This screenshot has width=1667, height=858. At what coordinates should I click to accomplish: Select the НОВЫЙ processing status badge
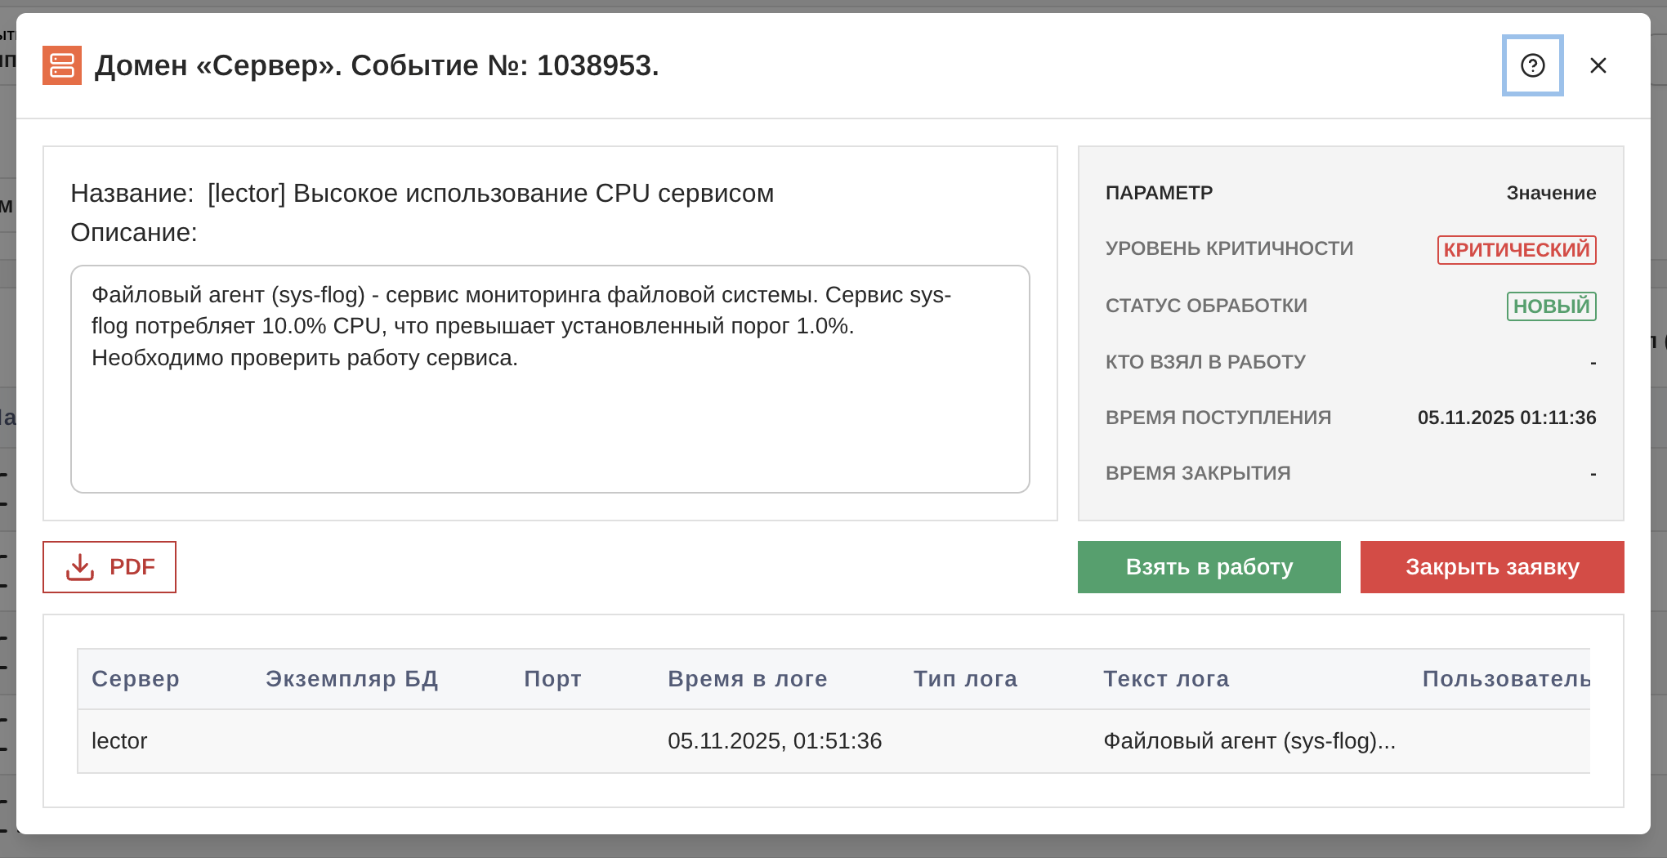[1551, 306]
